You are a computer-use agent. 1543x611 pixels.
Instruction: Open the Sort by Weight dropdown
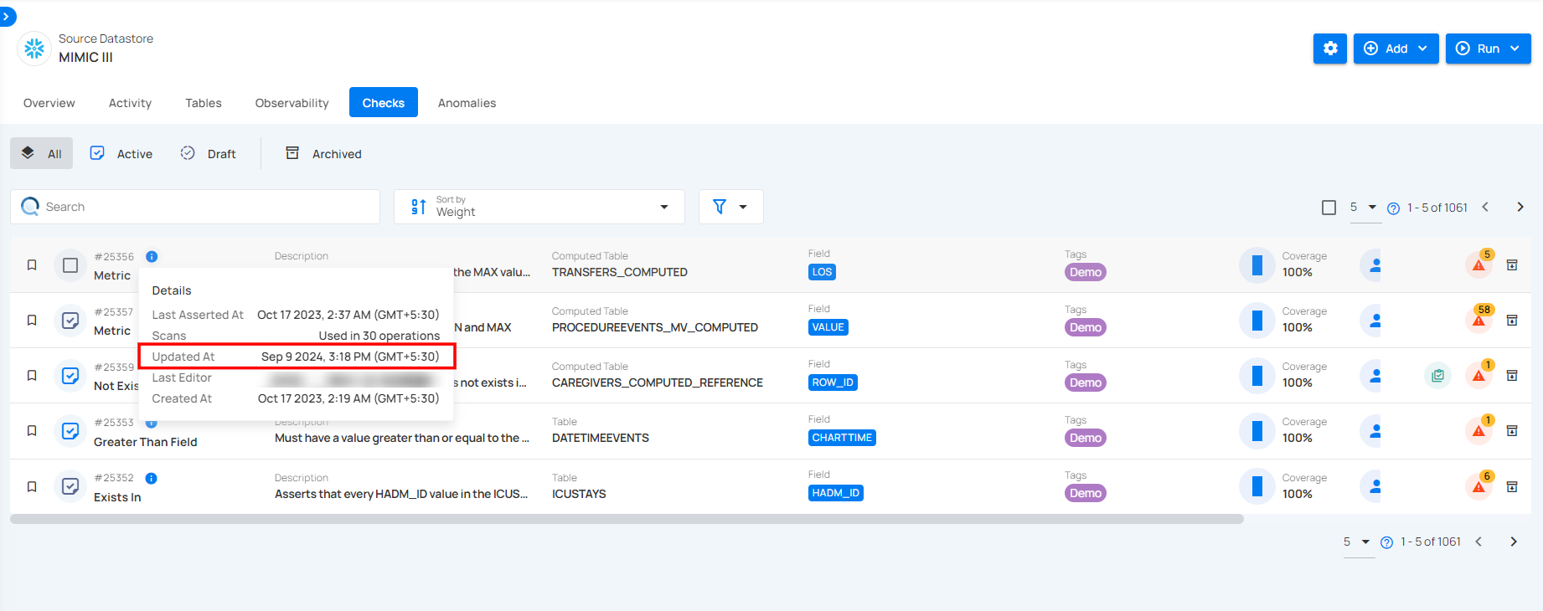[539, 207]
